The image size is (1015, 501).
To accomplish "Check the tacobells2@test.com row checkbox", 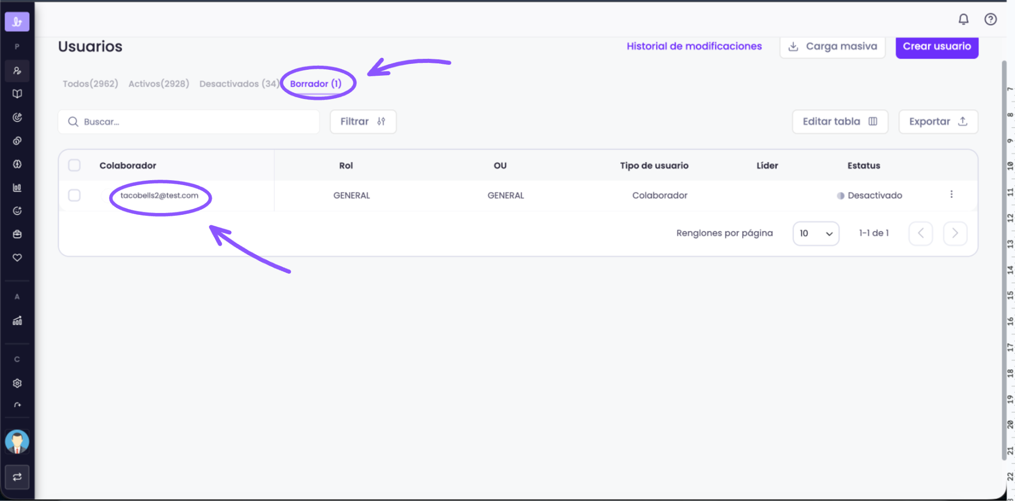I will coord(74,196).
